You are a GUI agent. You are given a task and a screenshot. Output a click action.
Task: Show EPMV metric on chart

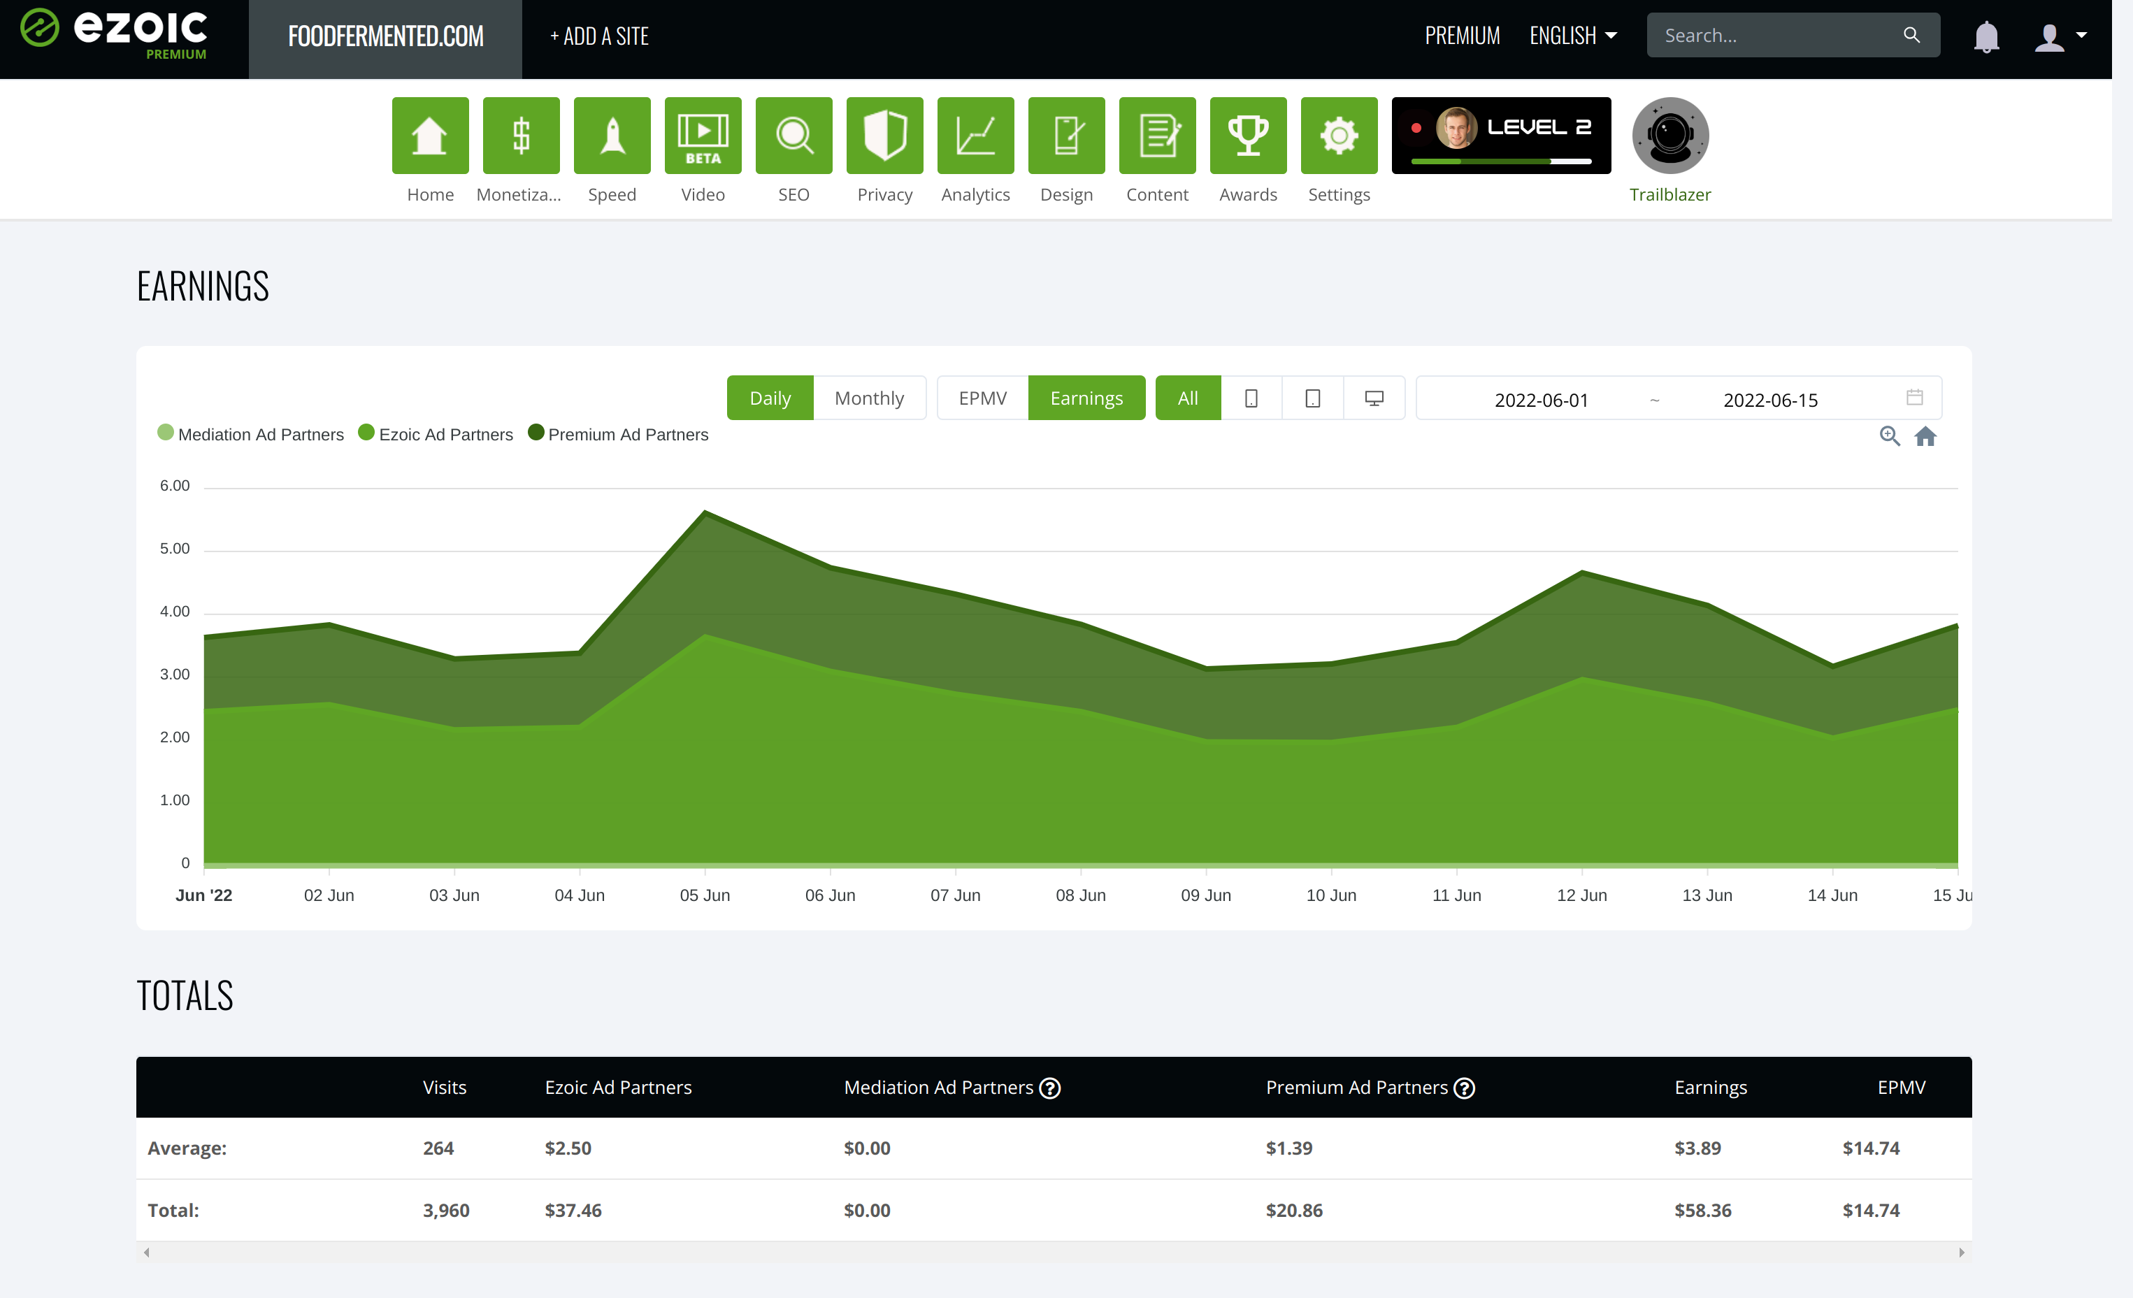(x=982, y=398)
